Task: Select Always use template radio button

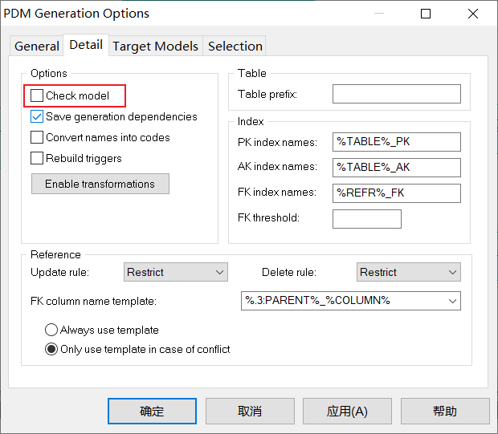Action: click(x=52, y=330)
